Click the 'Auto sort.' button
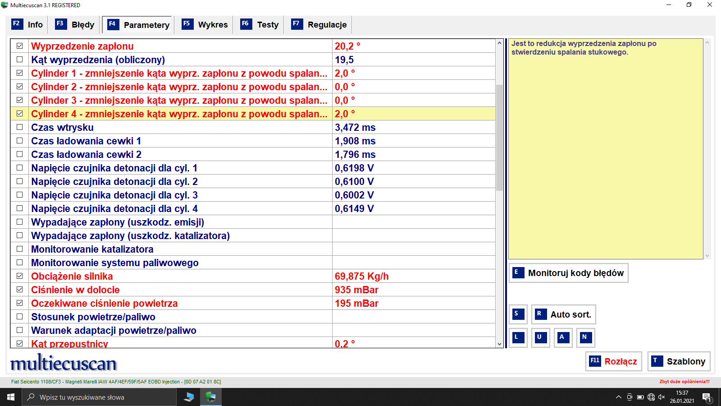The width and height of the screenshot is (721, 406). pyautogui.click(x=564, y=314)
